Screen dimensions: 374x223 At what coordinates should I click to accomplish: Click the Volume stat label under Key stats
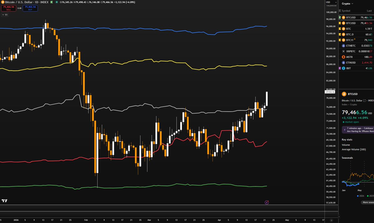pos(346,145)
